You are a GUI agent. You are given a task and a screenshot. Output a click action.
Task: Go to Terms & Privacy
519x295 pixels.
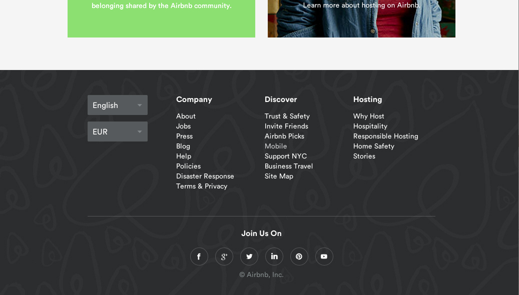[202, 186]
